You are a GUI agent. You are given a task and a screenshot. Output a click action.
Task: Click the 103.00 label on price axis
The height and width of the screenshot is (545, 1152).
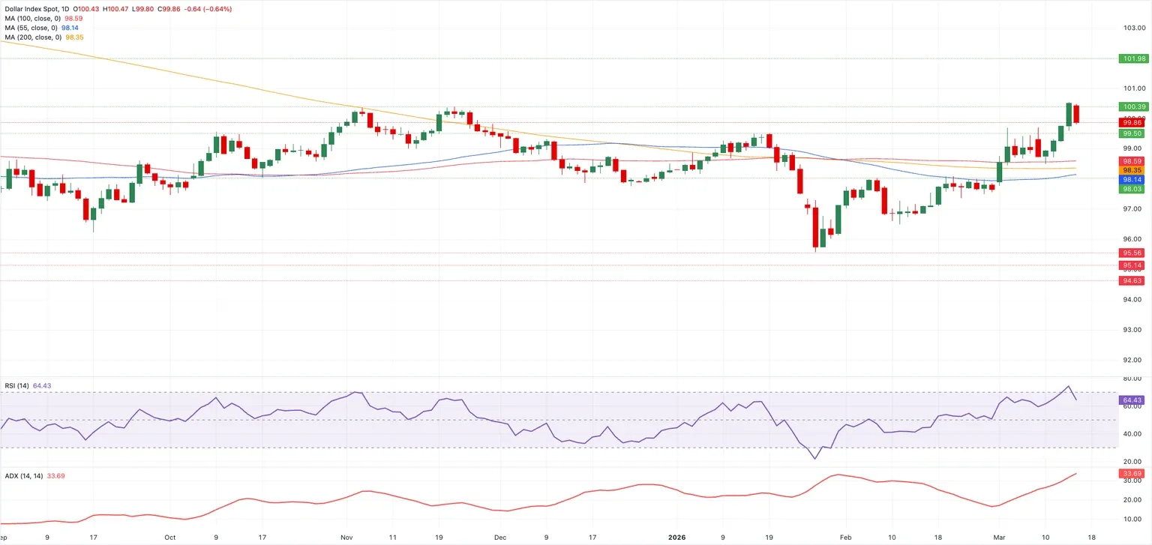pyautogui.click(x=1133, y=28)
